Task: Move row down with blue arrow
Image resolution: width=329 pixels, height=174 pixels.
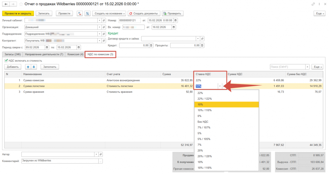Action: pos(34,67)
